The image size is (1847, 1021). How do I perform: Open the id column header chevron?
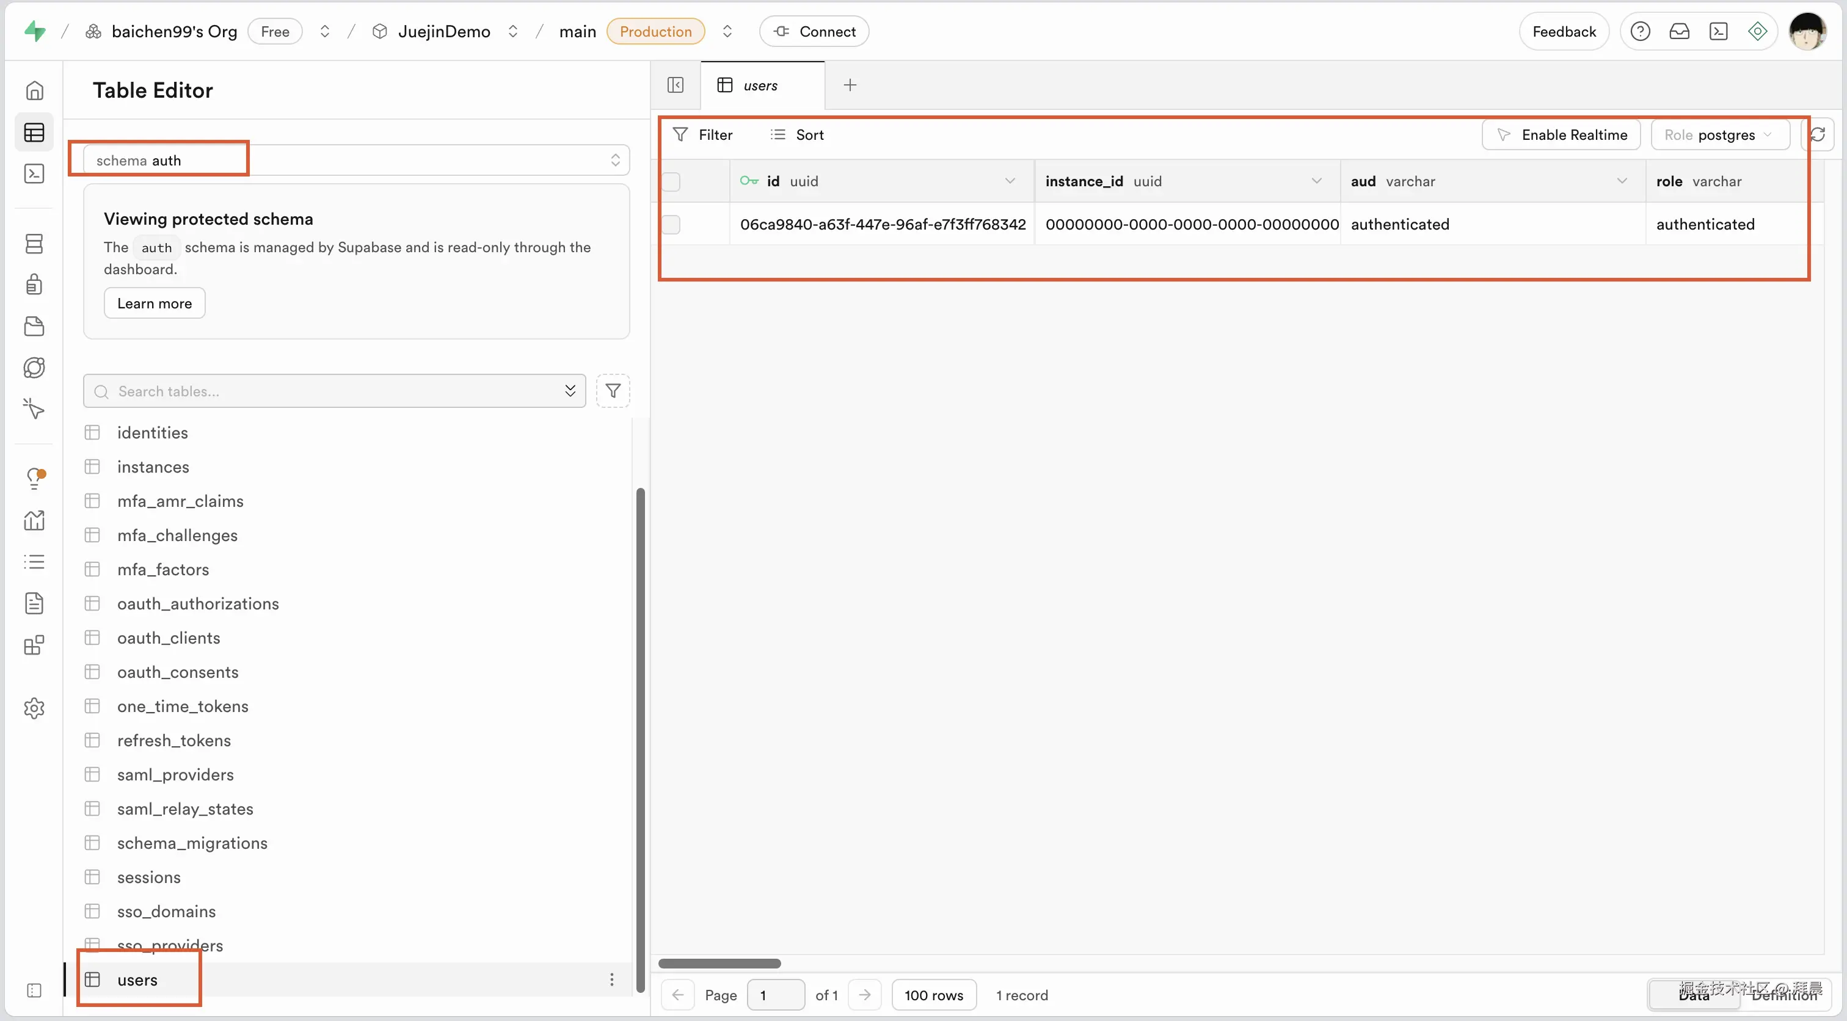[1010, 181]
